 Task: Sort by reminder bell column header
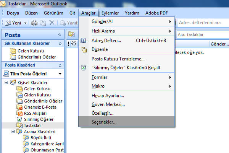click(74, 44)
